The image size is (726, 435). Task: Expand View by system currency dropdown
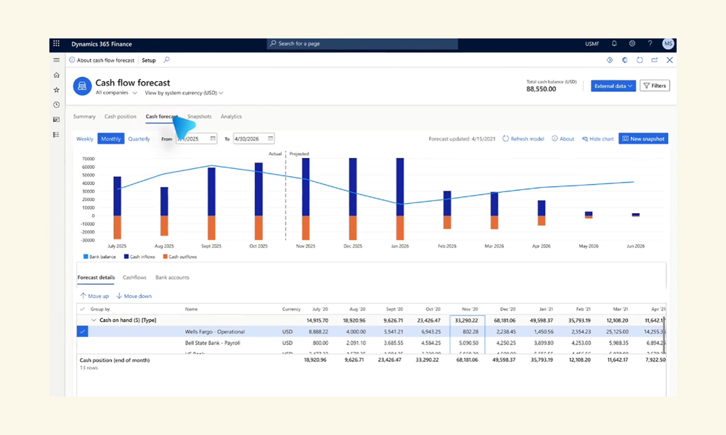(184, 93)
